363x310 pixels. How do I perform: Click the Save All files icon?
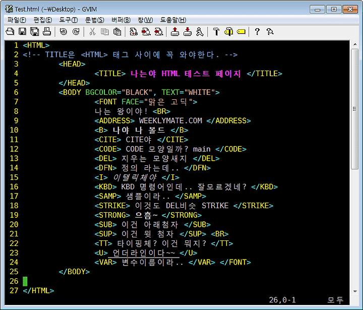pos(35,31)
